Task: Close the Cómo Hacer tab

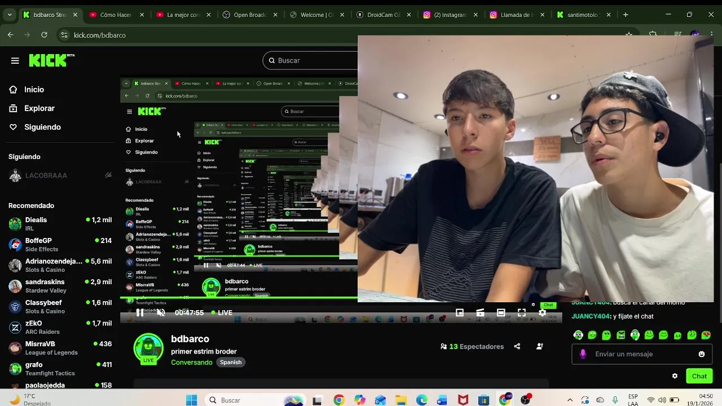Action: [142, 15]
